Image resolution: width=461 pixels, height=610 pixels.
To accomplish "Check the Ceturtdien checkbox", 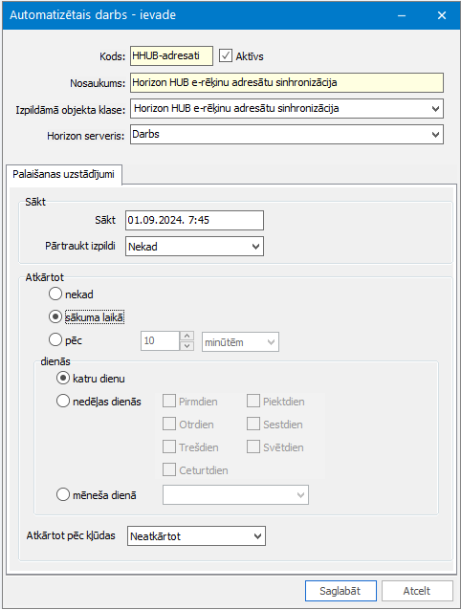I will 169,469.
